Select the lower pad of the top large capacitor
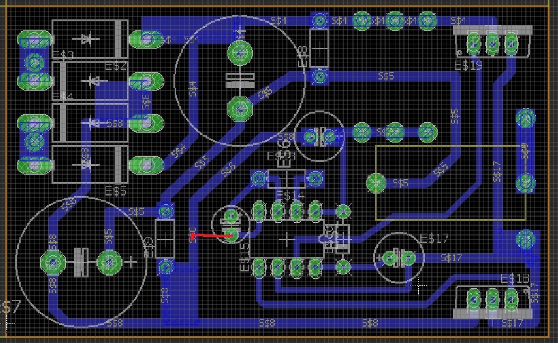The width and height of the screenshot is (558, 343). pos(240,108)
